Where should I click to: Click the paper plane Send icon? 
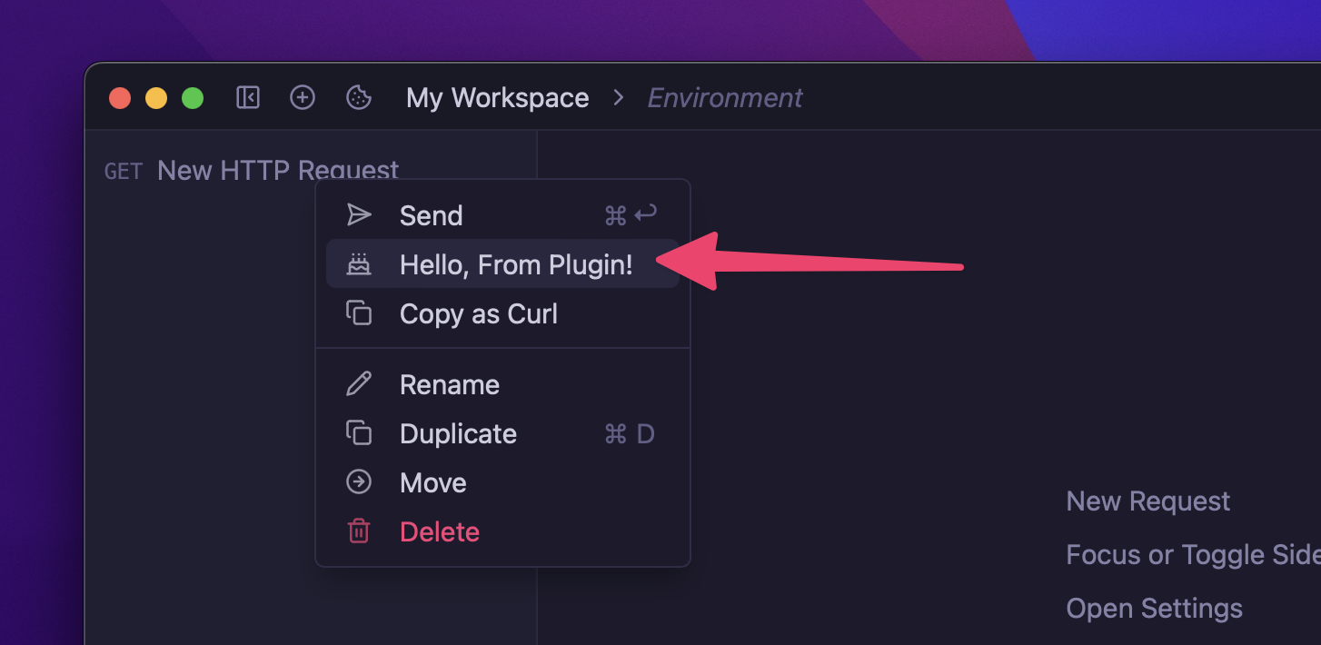[x=359, y=215]
